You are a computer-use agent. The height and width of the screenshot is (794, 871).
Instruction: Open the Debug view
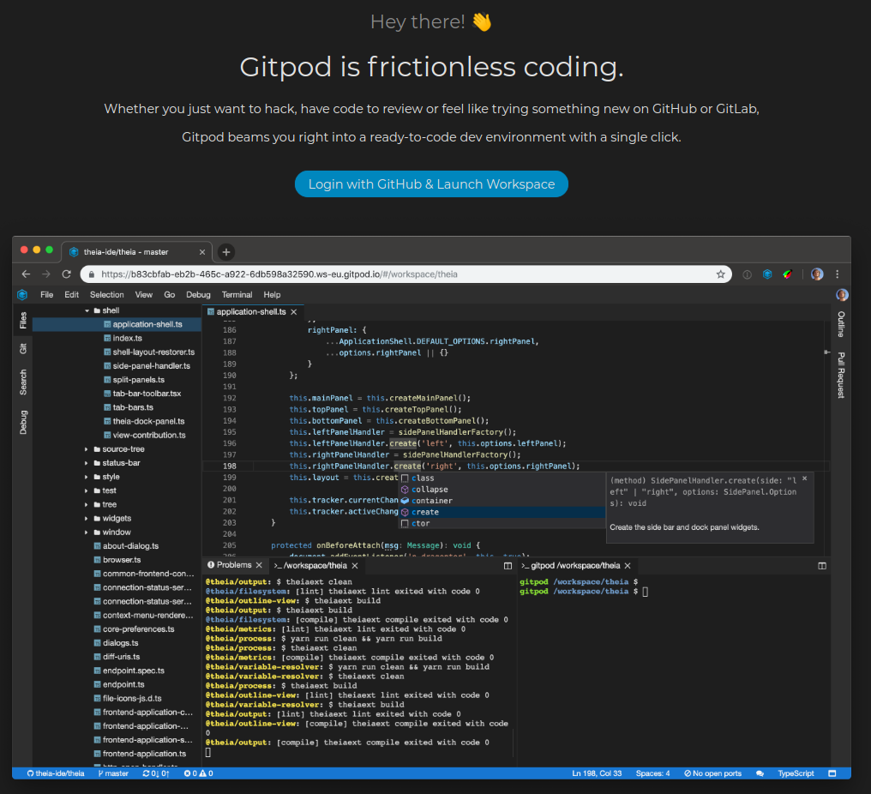point(22,420)
